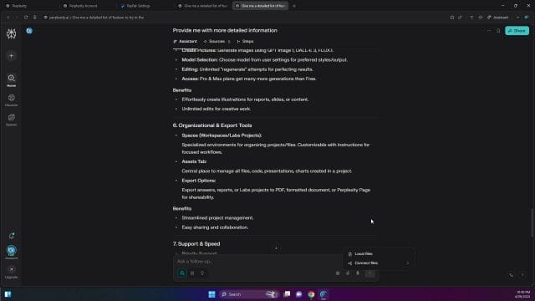This screenshot has height=301, width=535.
Task: Open the Connect files submenu
Action: click(x=378, y=263)
